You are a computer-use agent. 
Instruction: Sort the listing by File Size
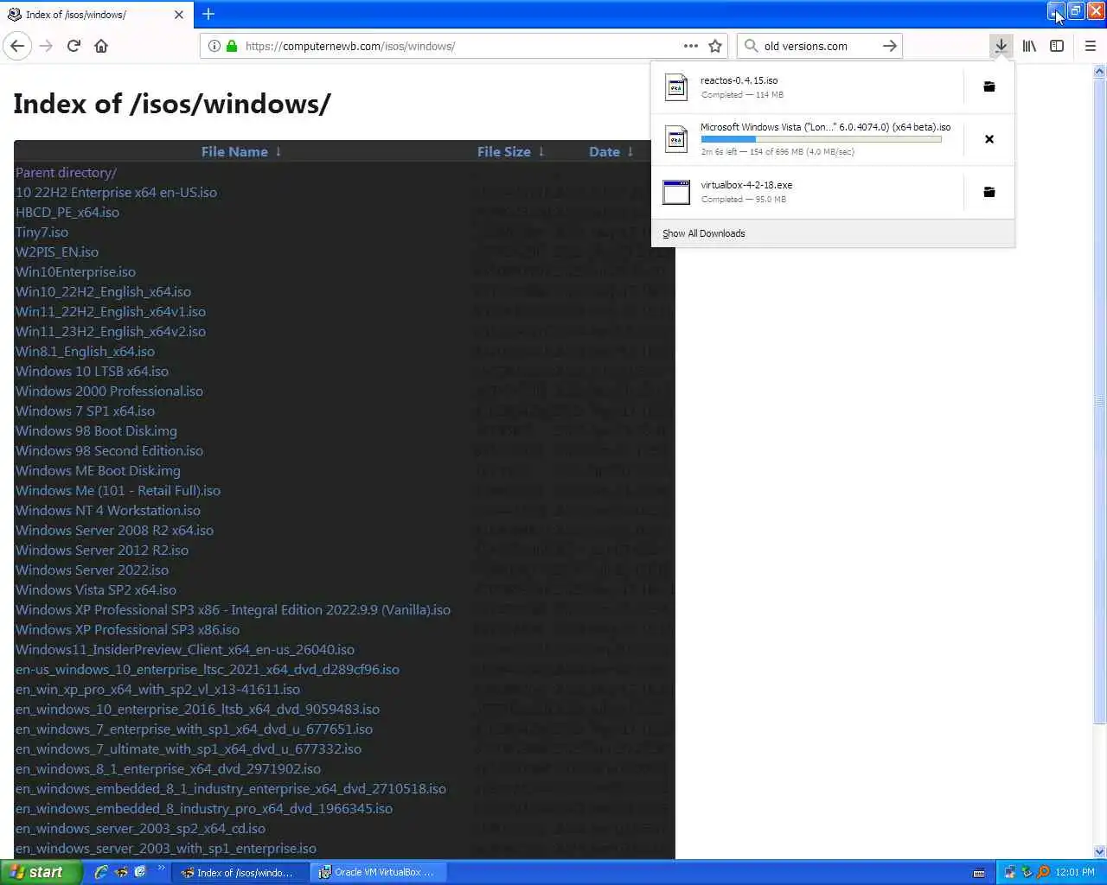click(504, 151)
